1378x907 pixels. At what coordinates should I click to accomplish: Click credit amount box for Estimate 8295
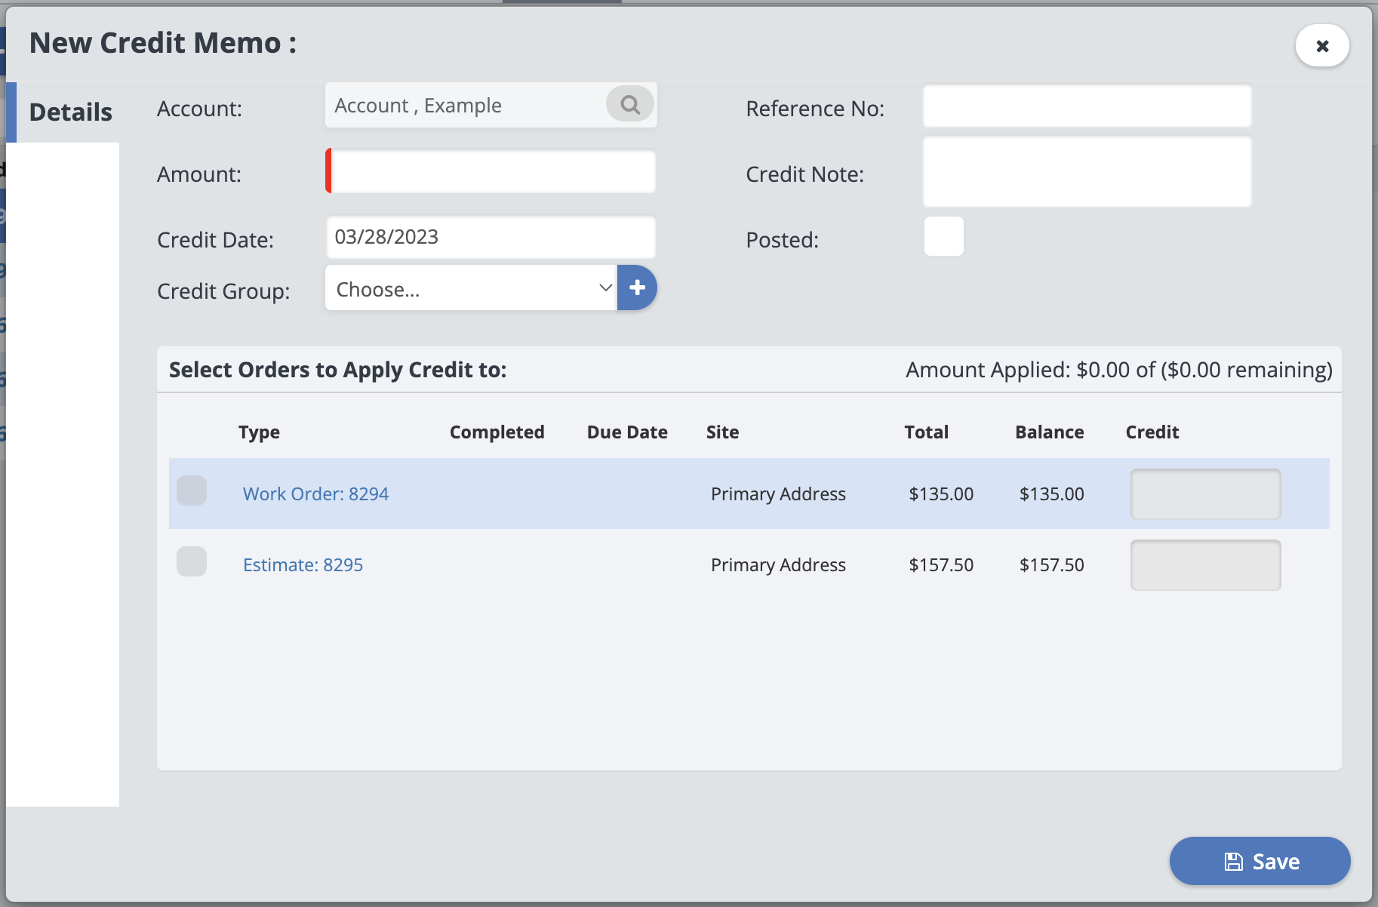(1205, 565)
